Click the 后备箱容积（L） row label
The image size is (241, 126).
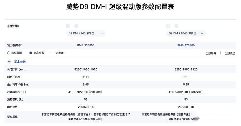(x=17, y=92)
